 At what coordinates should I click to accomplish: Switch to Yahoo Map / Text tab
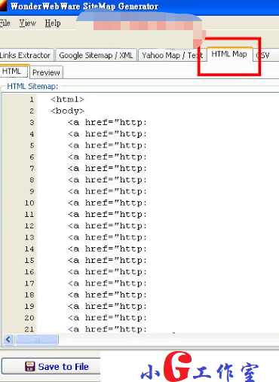173,55
